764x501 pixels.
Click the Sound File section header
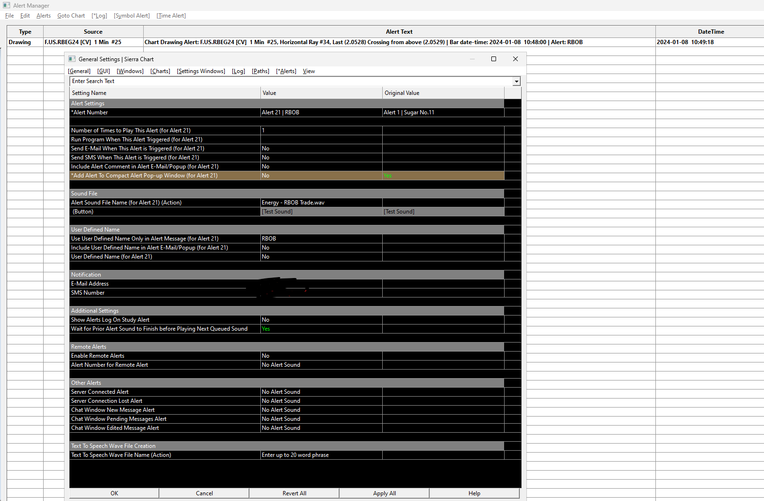[287, 194]
